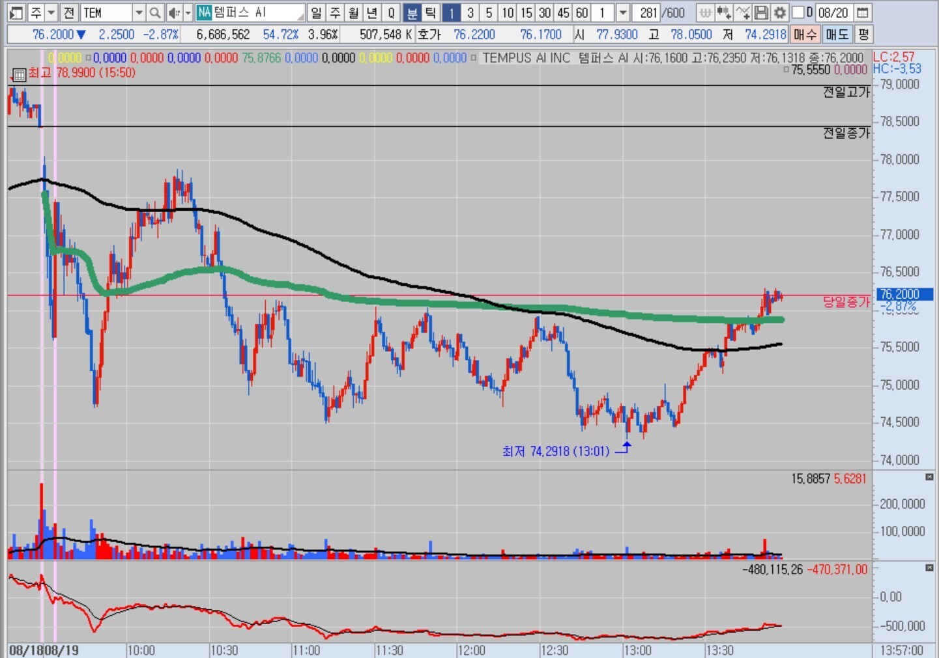Click the magnifier stock search icon
939x658 pixels.
click(x=154, y=12)
